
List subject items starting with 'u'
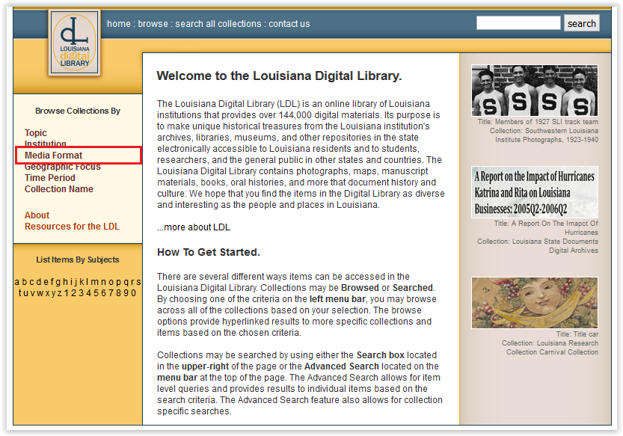(26, 293)
